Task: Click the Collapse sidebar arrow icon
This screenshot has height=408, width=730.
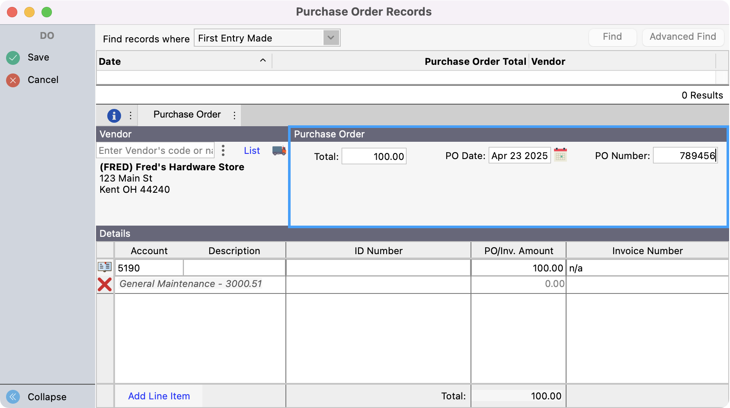Action: click(x=13, y=397)
